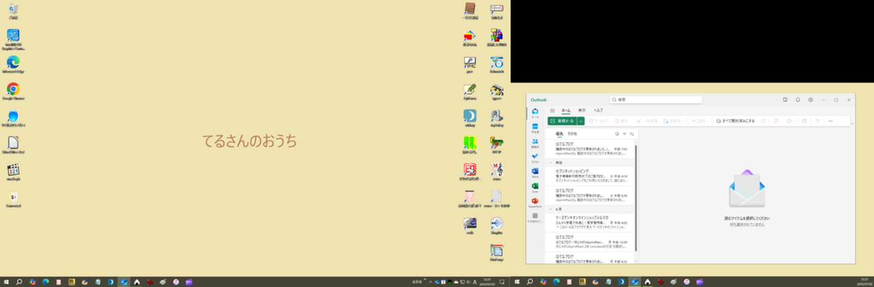Switch to the 表示 tab
874x287 pixels.
coord(582,110)
